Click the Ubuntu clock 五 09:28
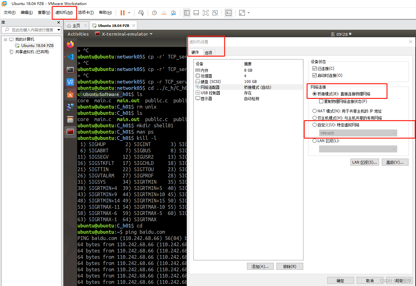 [341, 34]
